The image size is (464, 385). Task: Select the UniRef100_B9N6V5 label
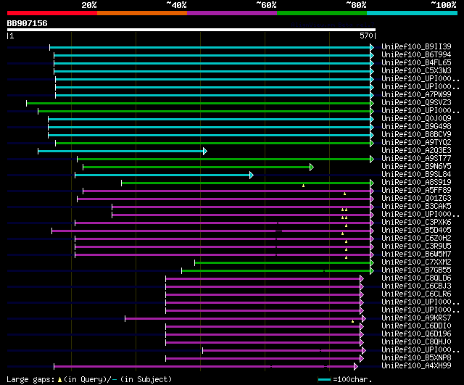[416, 167]
